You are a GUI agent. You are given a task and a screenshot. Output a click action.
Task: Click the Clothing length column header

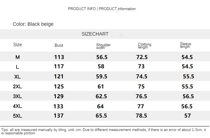[x=144, y=46]
